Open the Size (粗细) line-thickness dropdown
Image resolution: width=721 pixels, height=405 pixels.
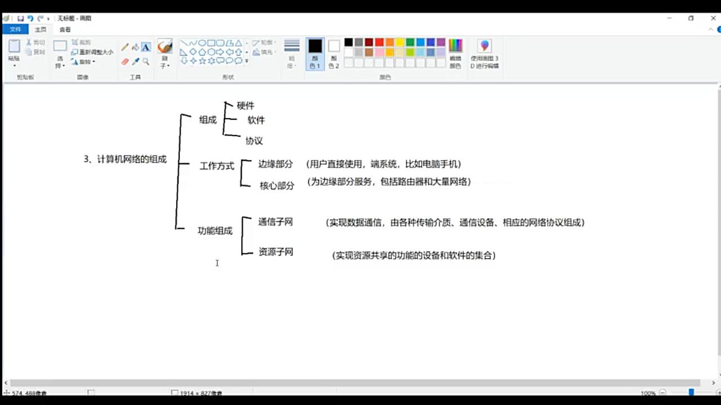click(292, 54)
